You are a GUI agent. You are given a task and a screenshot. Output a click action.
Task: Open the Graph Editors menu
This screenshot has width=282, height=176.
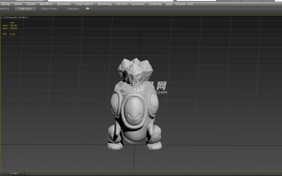84,4
